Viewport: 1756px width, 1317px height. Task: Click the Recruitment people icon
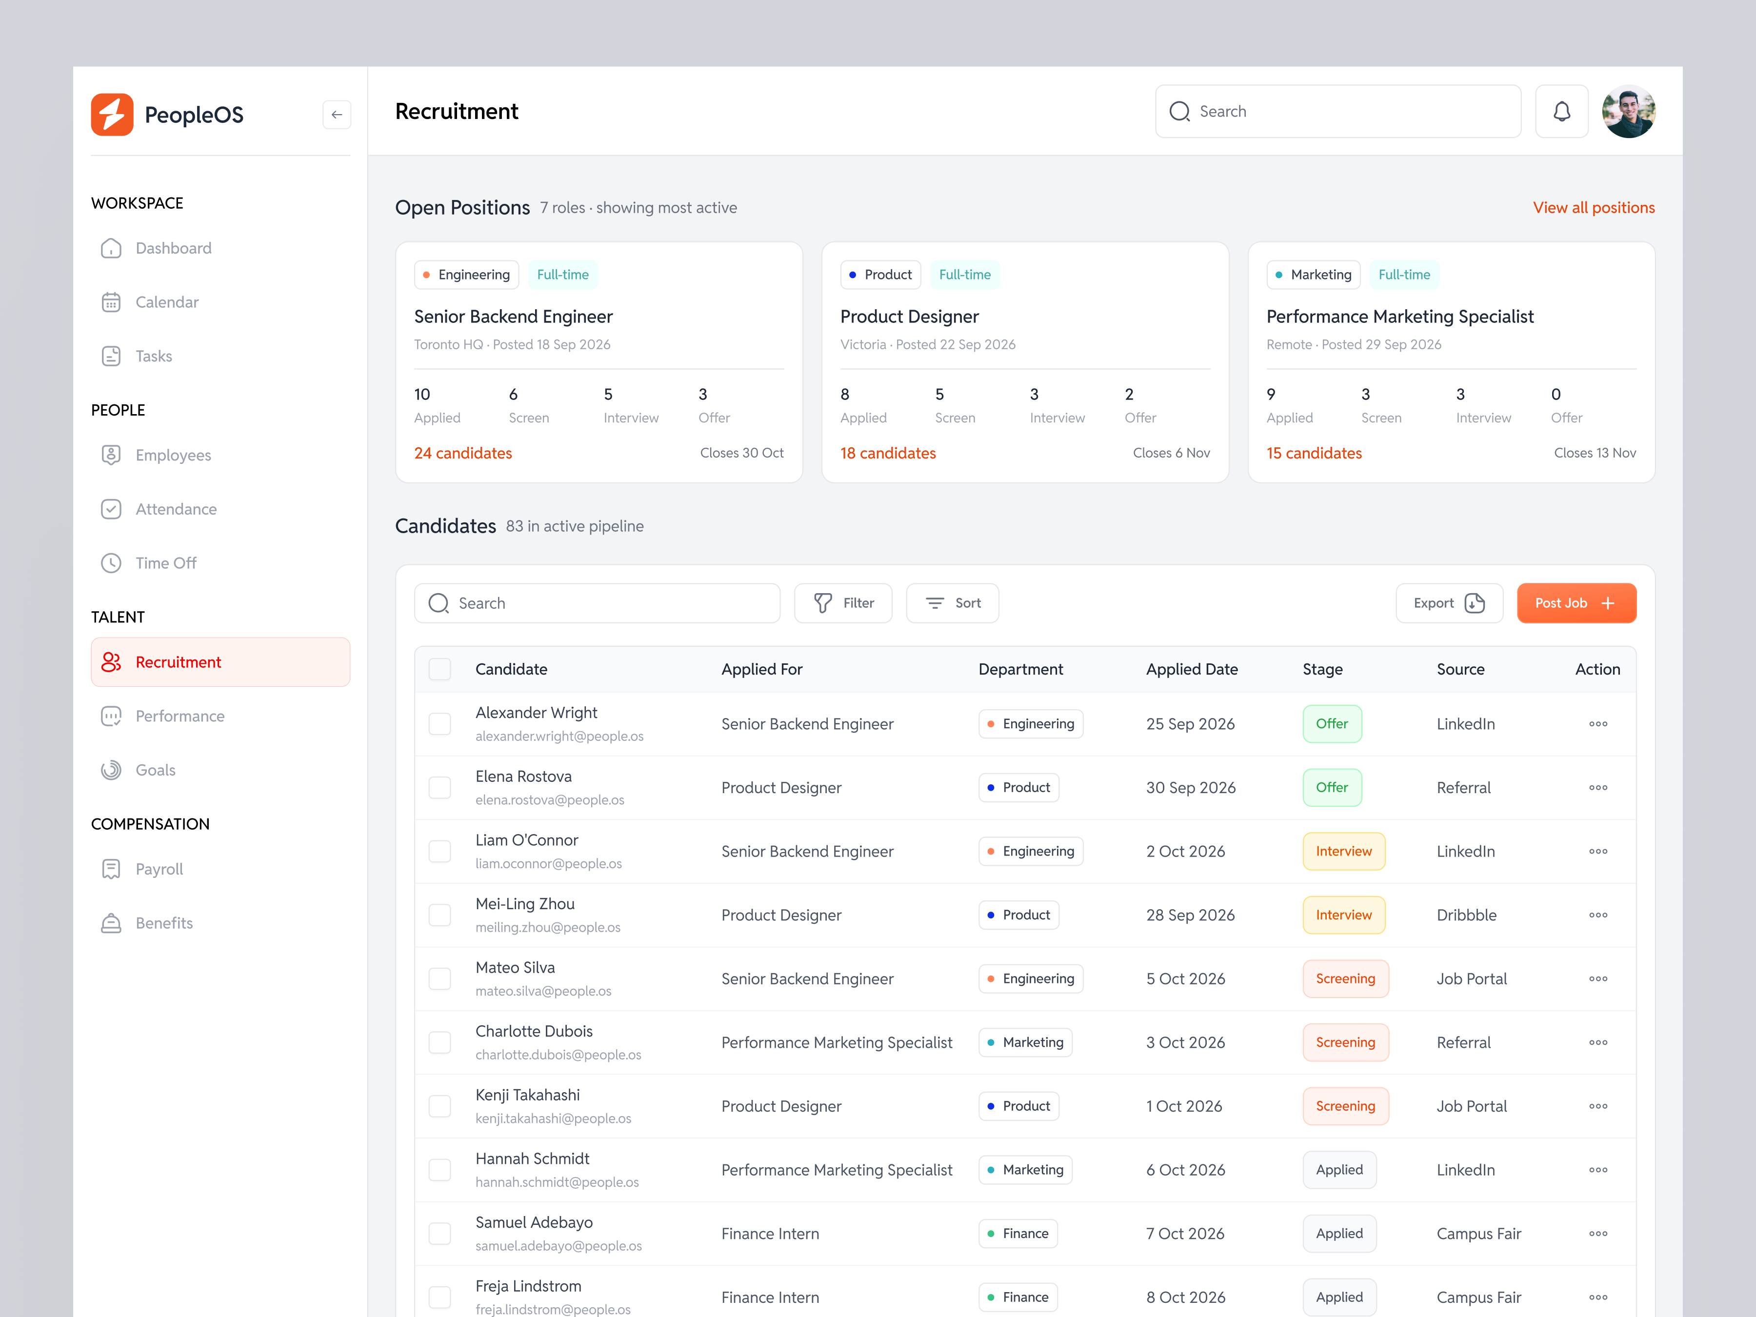tap(111, 662)
